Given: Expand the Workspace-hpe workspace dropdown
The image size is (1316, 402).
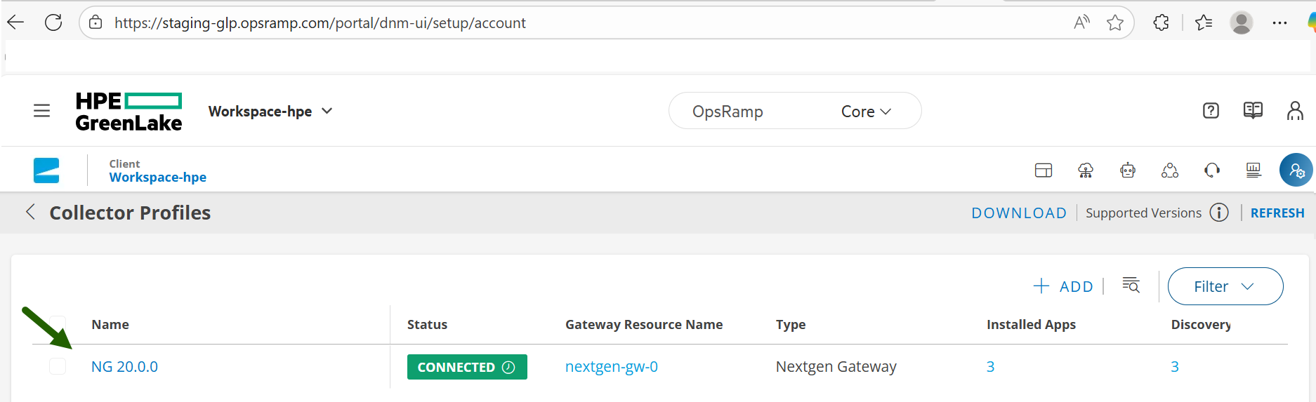Looking at the screenshot, I should pos(270,112).
